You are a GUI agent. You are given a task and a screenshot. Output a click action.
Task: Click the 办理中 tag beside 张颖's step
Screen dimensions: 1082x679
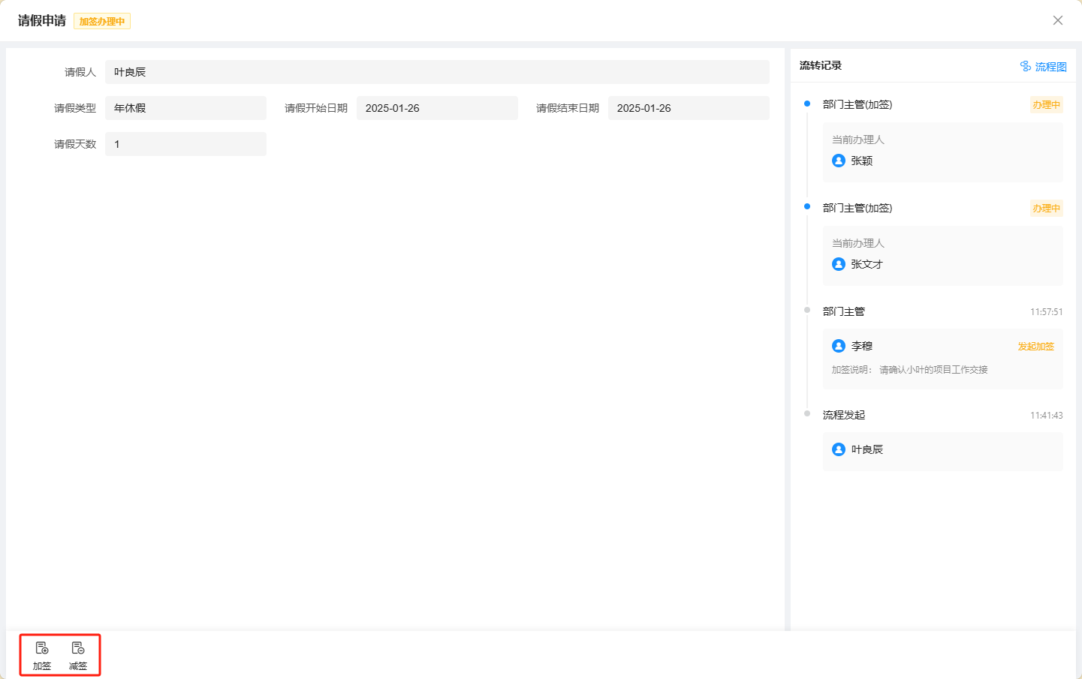(1046, 105)
